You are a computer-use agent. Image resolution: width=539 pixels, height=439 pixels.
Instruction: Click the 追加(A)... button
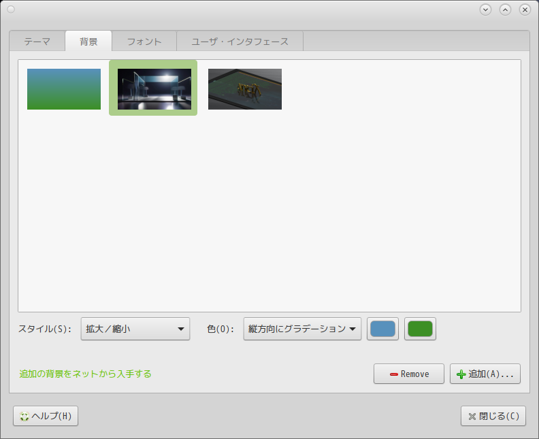click(485, 374)
